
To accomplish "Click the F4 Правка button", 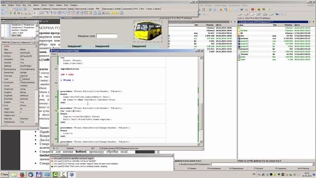I will (x=192, y=168).
